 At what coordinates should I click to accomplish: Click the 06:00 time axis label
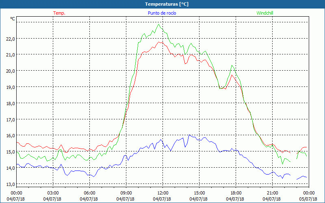point(89,193)
